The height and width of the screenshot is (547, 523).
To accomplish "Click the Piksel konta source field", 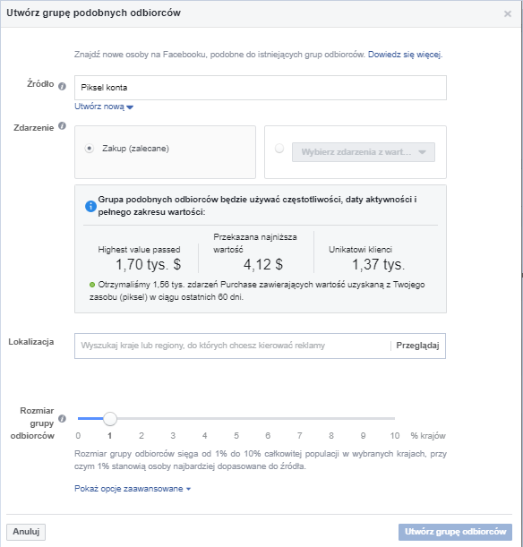I will click(x=261, y=88).
